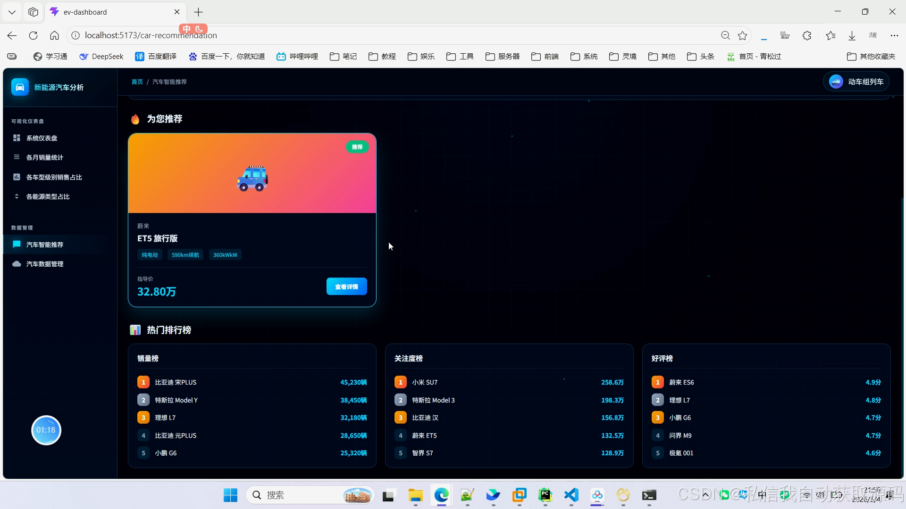Screen dimensions: 906x509
Task: Open the terminal icon on taskbar
Action: pyautogui.click(x=649, y=495)
